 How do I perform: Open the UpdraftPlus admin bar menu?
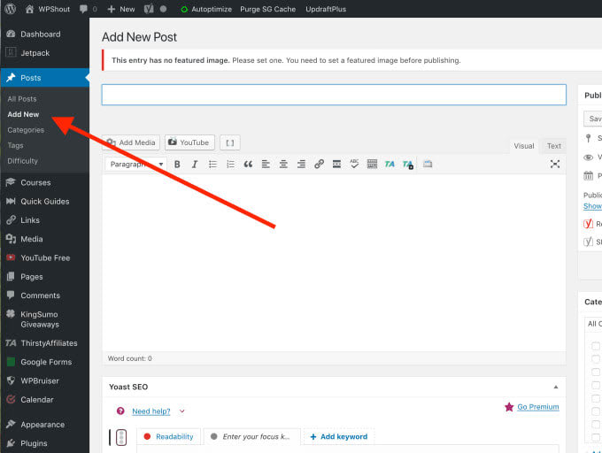pyautogui.click(x=326, y=9)
